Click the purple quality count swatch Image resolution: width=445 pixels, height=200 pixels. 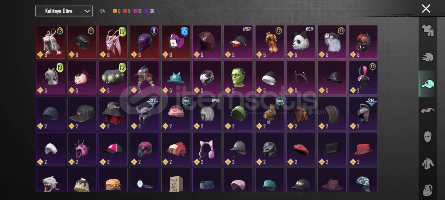pyautogui.click(x=146, y=11)
